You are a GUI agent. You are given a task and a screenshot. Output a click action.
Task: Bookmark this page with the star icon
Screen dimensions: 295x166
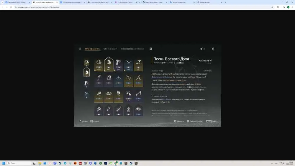coord(272,7)
